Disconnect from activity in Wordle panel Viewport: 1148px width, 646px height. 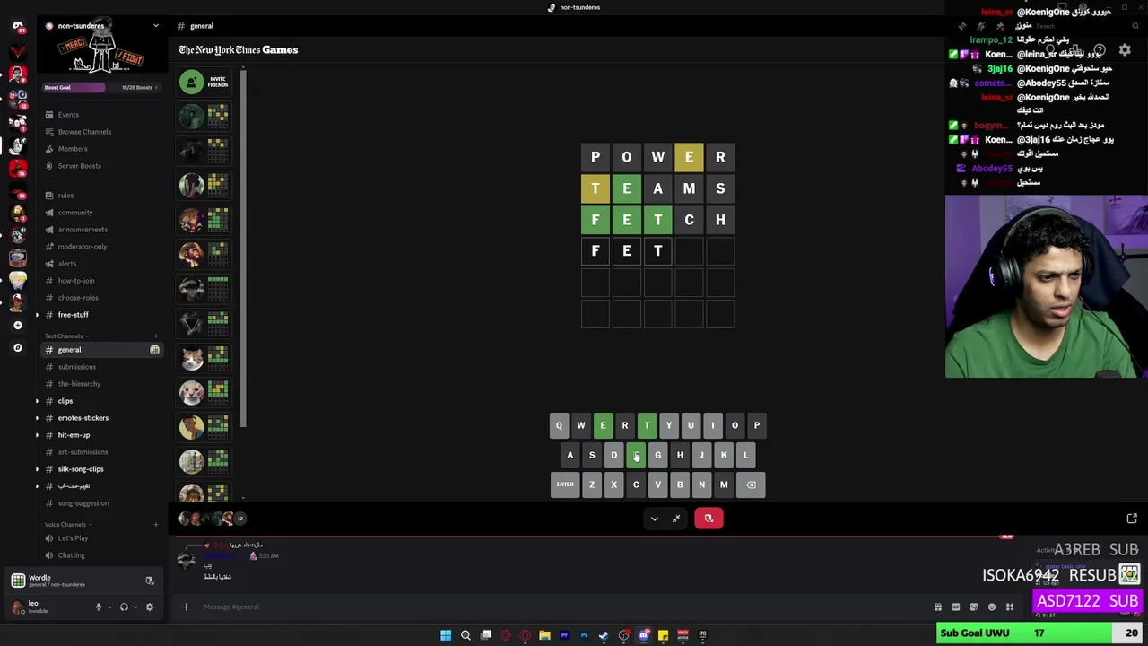[x=150, y=581]
